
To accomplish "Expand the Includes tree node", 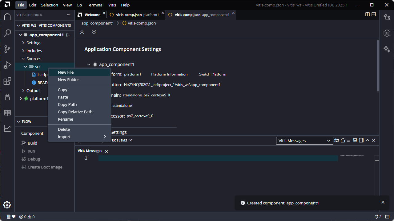I will click(x=34, y=51).
